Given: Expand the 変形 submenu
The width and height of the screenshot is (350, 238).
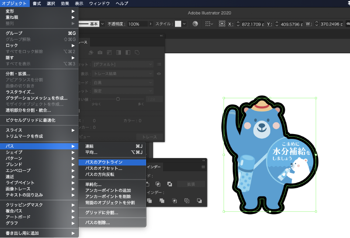Looking at the screenshot, I should 39,11.
